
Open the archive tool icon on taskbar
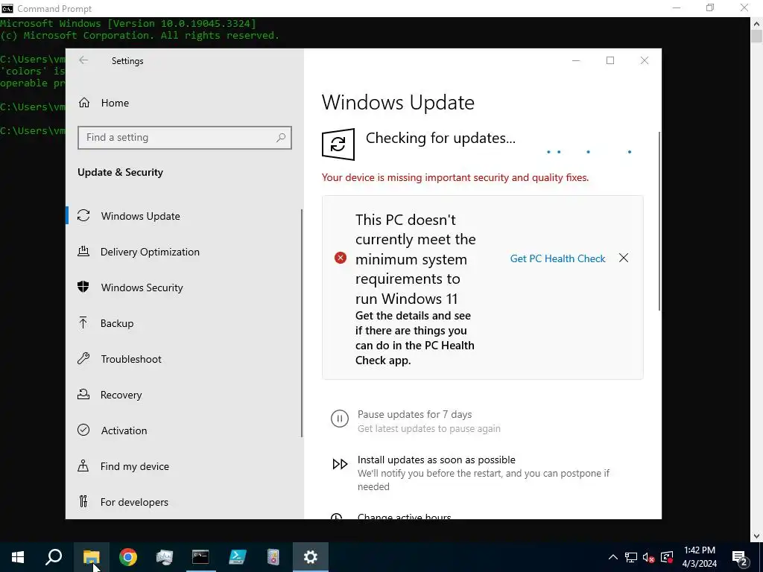pyautogui.click(x=273, y=557)
